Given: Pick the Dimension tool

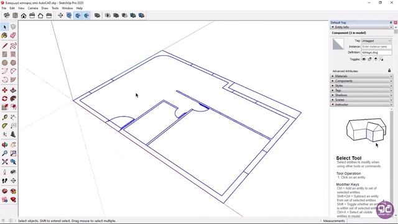Looking at the screenshot, I should [13, 118].
